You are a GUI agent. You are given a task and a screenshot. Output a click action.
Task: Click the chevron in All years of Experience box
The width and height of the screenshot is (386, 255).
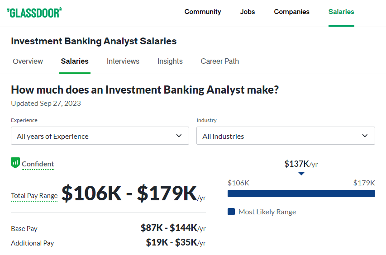[179, 136]
